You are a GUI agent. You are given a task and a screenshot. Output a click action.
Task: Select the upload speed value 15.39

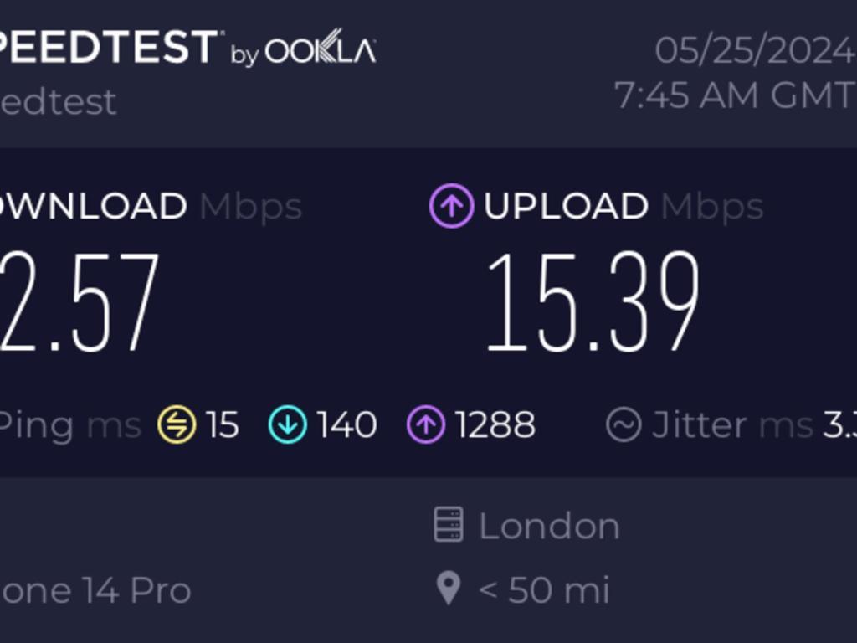(593, 301)
